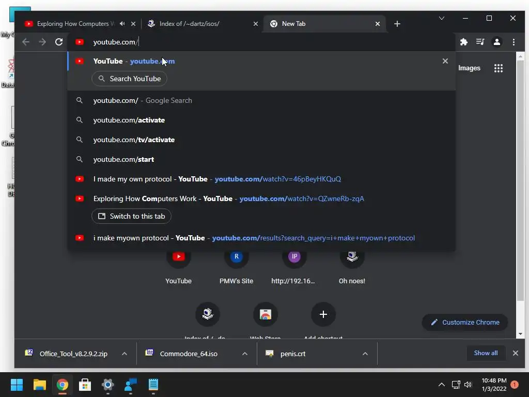Open the downloaded .crt certificate file
This screenshot has height=397, width=529.
click(x=287, y=354)
